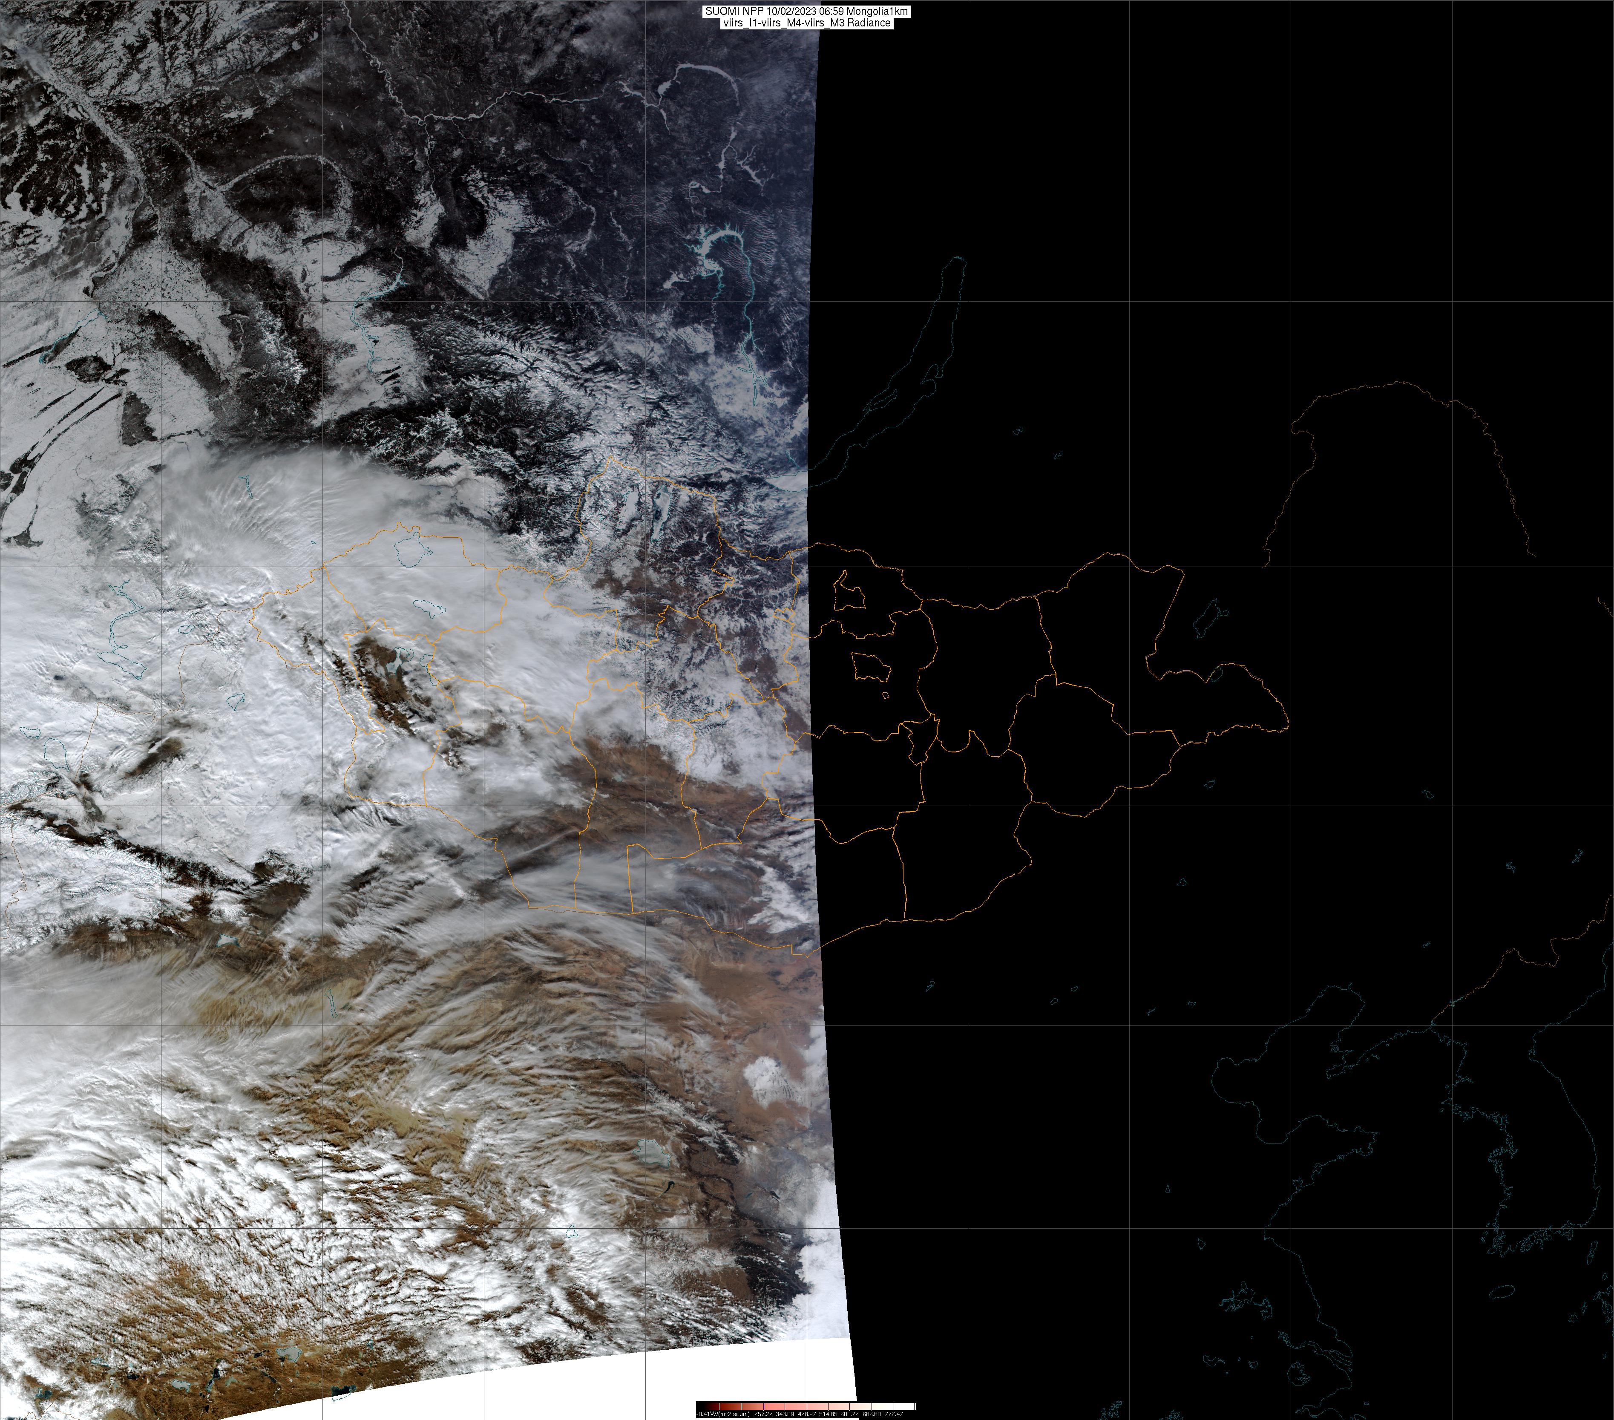Click the white end of the radiance colorbar

coord(904,1406)
